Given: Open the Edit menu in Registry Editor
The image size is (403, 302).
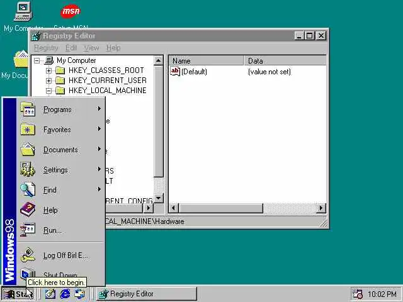Looking at the screenshot, I should pos(71,48).
